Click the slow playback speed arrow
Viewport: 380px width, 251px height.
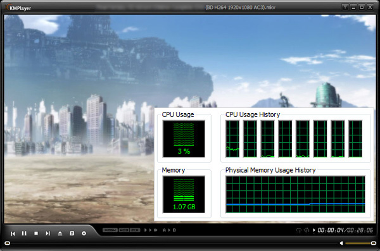[x=145, y=230]
